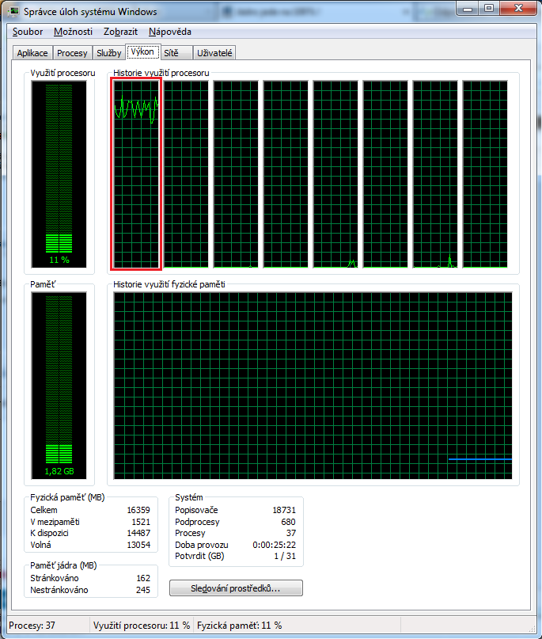Viewport: 542px width, 639px height.
Task: Click the V mezipaměti value 1521
Action: point(141,522)
